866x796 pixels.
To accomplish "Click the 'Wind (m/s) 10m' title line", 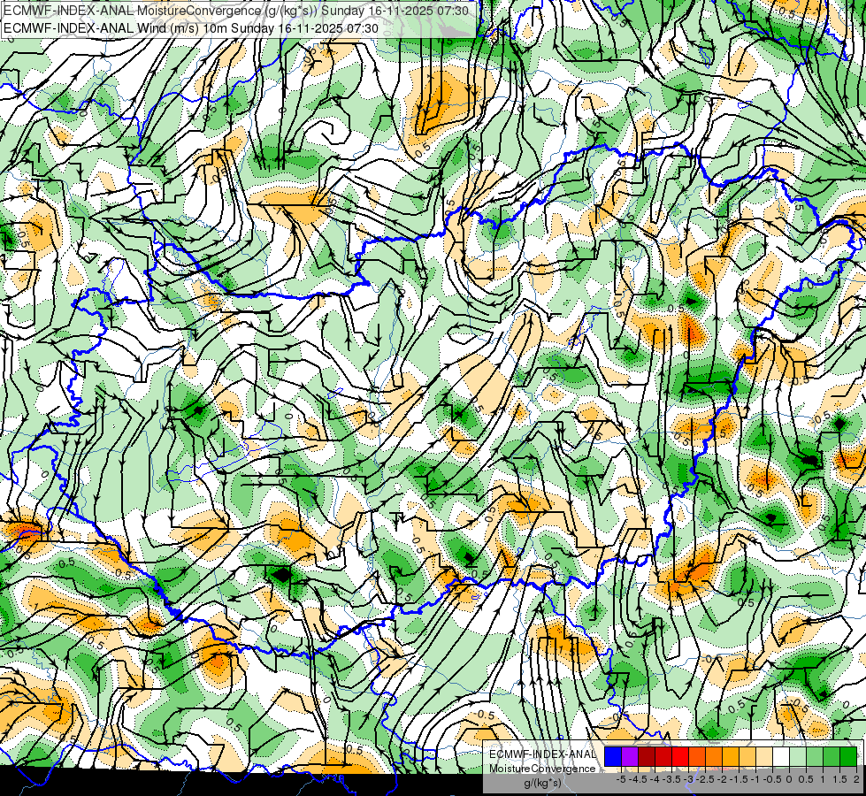I will tap(190, 27).
